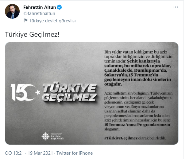
Task: Click the 15 Temmuz crescent logo
Action: [23, 92]
